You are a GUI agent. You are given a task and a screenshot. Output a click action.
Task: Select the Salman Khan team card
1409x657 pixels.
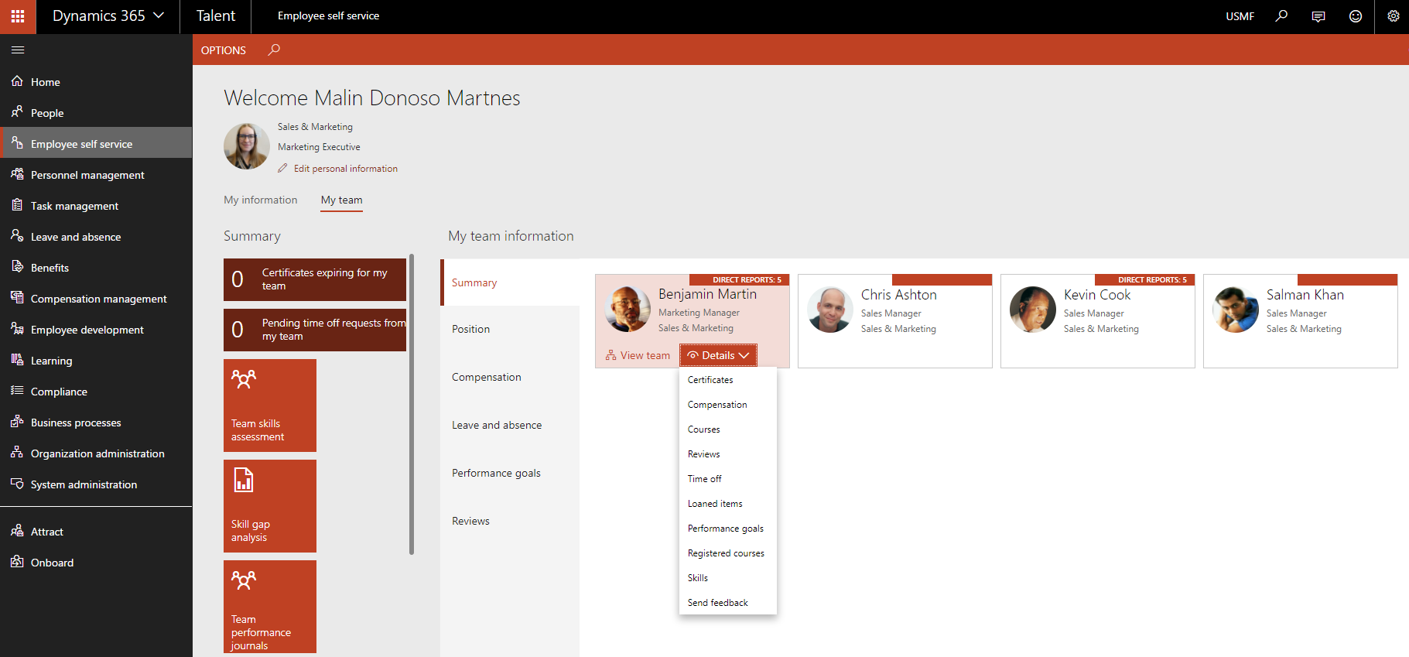click(x=1301, y=321)
